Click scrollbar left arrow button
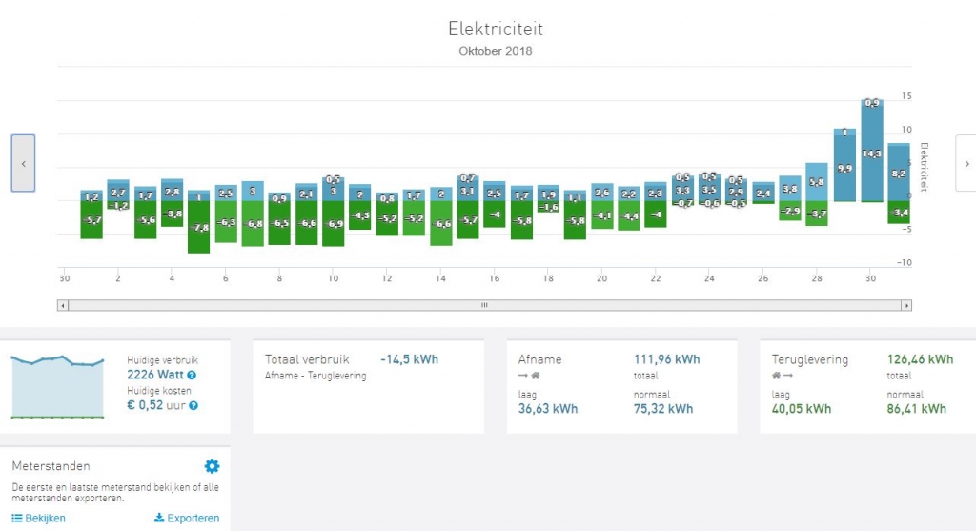This screenshot has width=976, height=531. click(62, 305)
